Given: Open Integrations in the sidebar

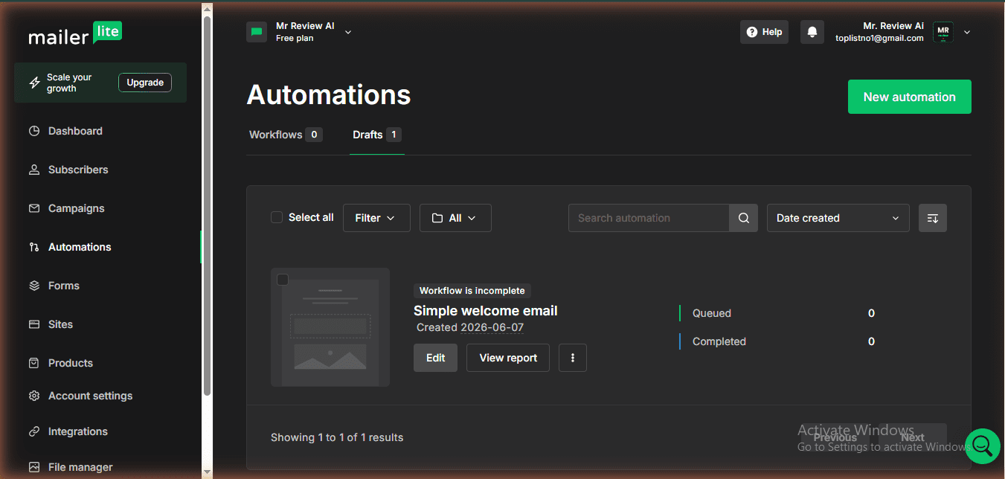Looking at the screenshot, I should pyautogui.click(x=77, y=431).
